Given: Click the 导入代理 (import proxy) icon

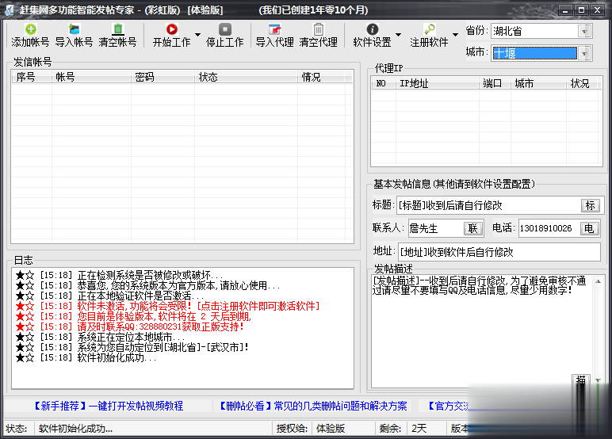Looking at the screenshot, I should click(x=274, y=29).
